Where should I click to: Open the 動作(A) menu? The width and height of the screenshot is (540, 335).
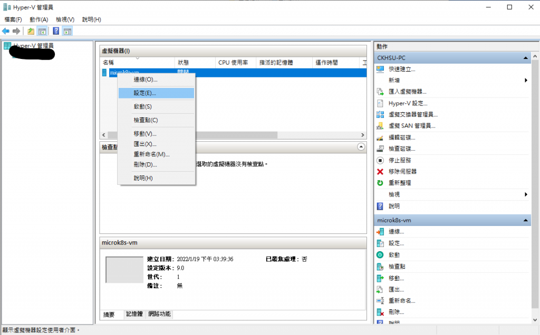click(39, 19)
